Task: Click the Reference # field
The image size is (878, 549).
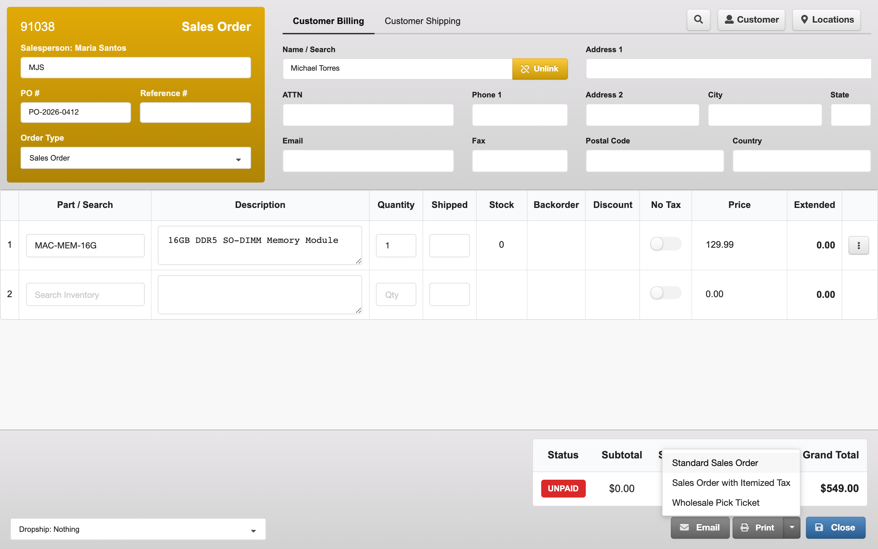Action: [195, 112]
